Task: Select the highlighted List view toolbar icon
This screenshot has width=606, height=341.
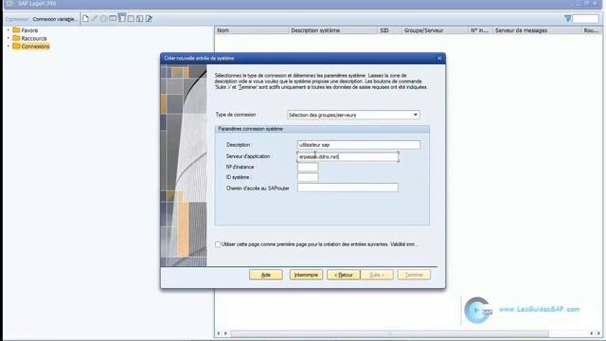Action: 122,18
